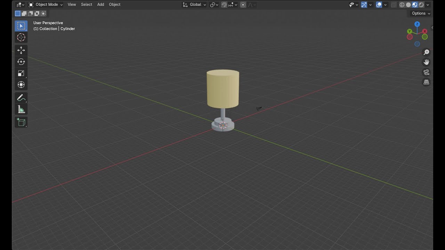Open the Object Mode dropdown

pos(46,5)
